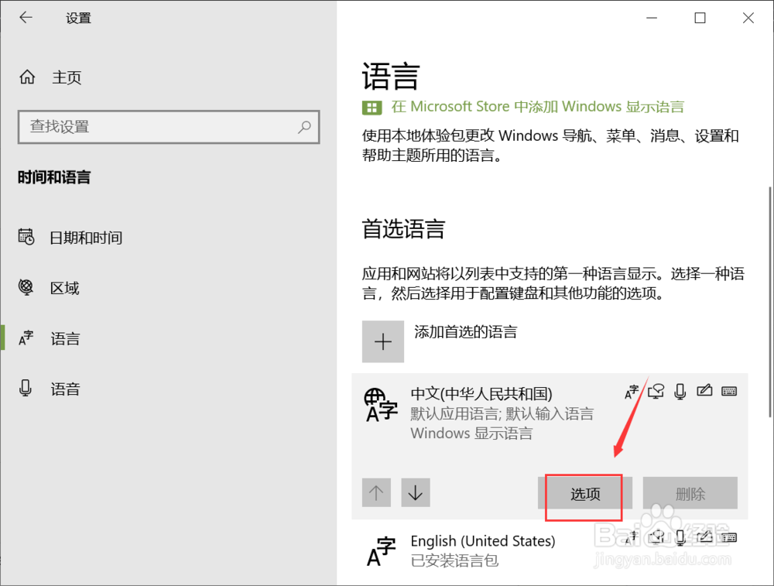Click the microphone icon beside 语音
774x586 pixels.
tap(26, 388)
